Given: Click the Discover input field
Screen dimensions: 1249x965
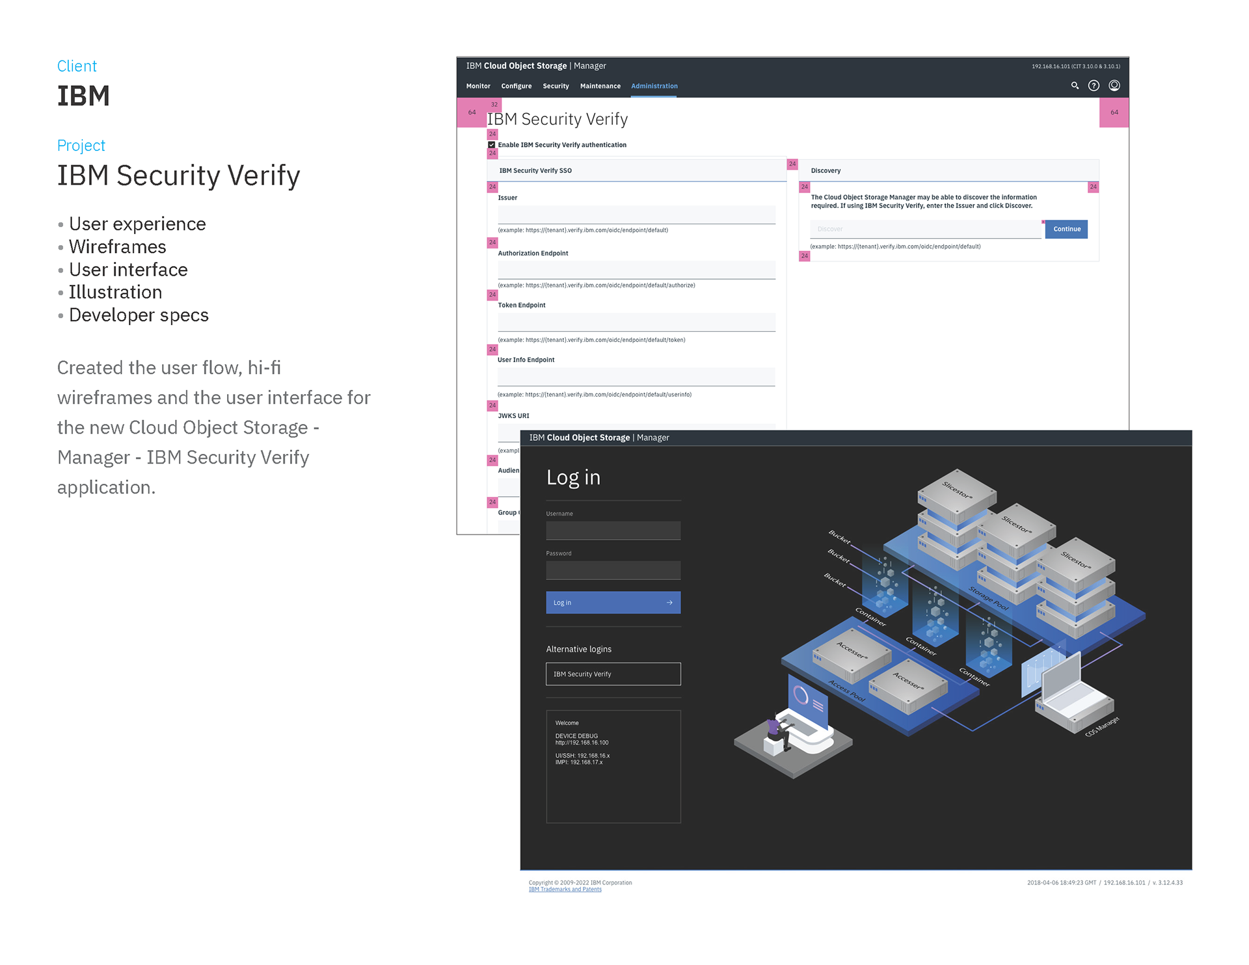Looking at the screenshot, I should pos(926,229).
